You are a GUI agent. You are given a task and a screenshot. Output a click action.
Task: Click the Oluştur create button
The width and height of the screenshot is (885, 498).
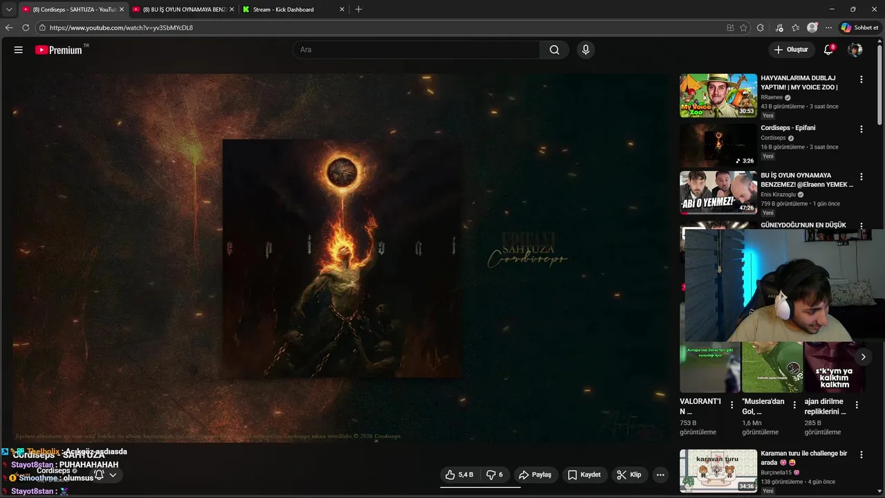click(x=791, y=50)
